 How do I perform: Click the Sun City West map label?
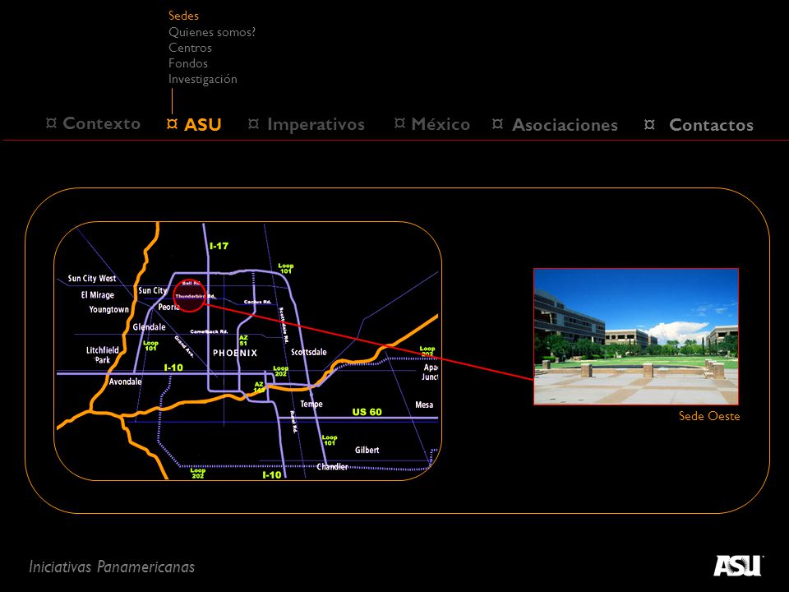click(x=92, y=279)
